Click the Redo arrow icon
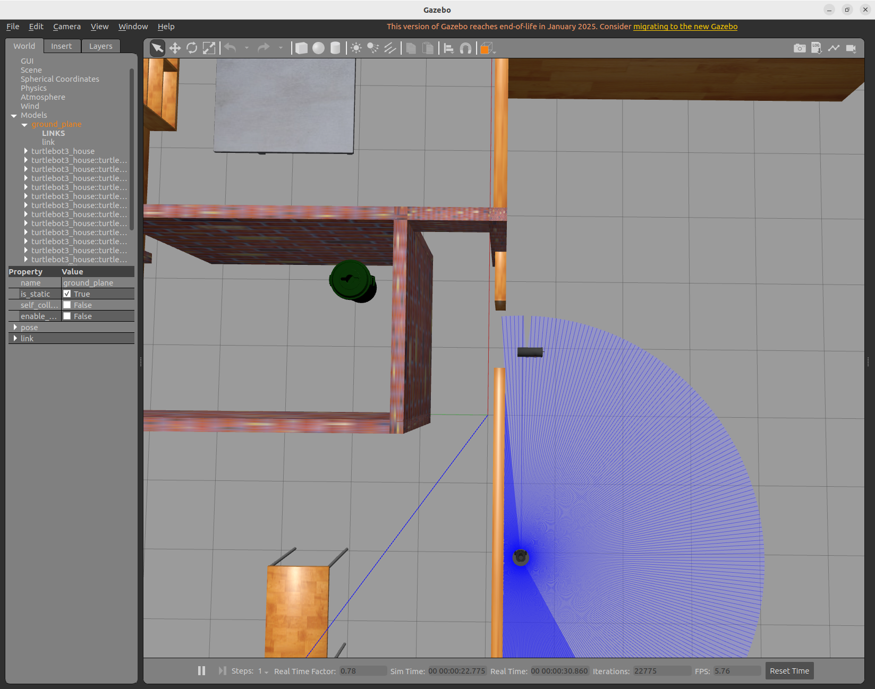This screenshot has width=875, height=689. (264, 48)
